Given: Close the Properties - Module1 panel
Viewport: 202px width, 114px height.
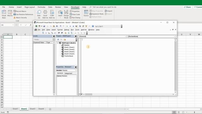Looking at the screenshot, I should point(76,67).
